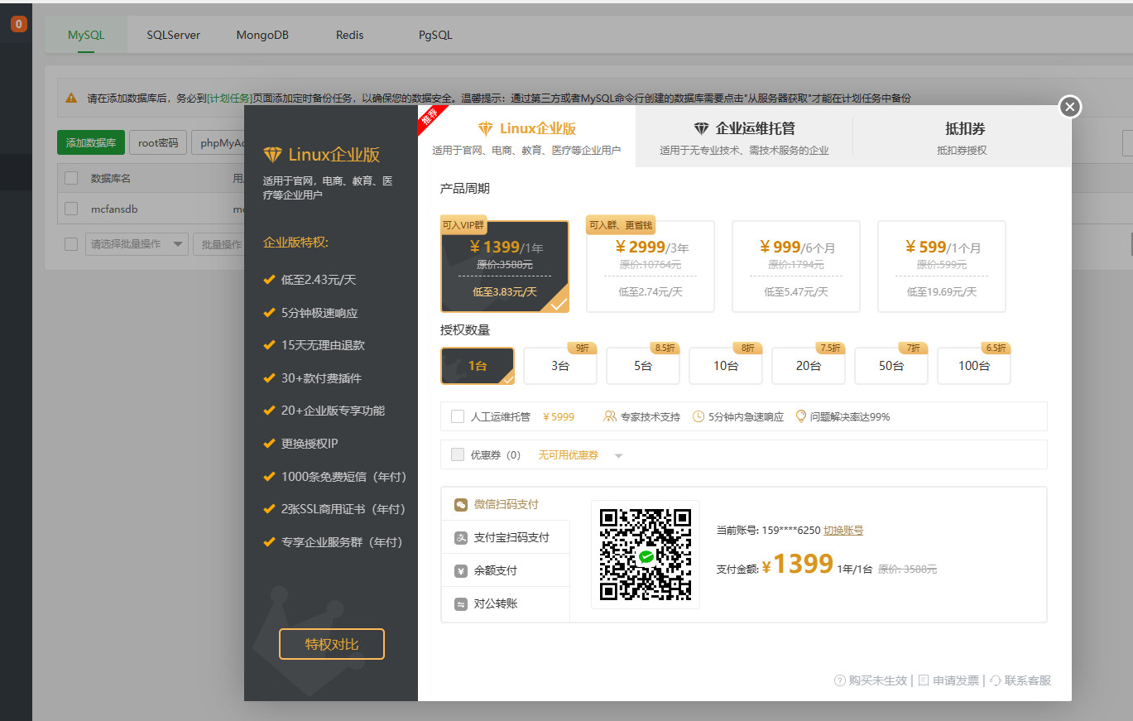Toggle the 人工运维托管 checkbox
The width and height of the screenshot is (1133, 721).
[x=458, y=416]
